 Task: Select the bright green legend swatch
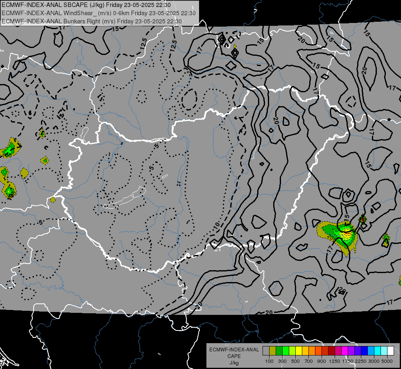pos(285,351)
